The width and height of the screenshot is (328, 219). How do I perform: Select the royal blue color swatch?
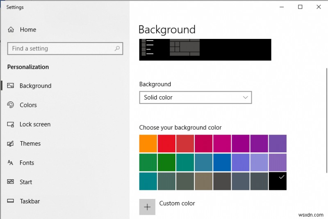pyautogui.click(x=222, y=162)
